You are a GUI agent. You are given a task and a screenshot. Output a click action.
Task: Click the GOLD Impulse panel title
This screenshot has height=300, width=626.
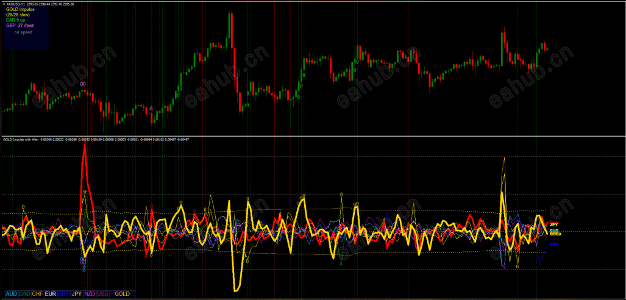pyautogui.click(x=20, y=9)
